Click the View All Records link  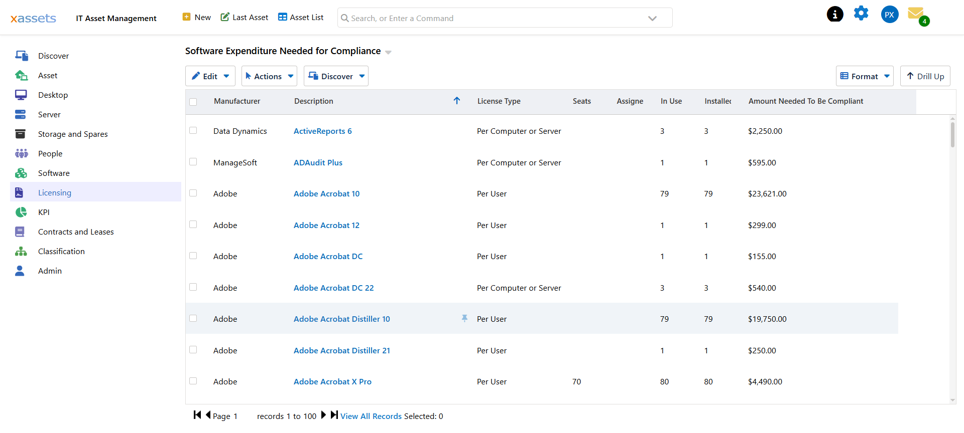371,416
